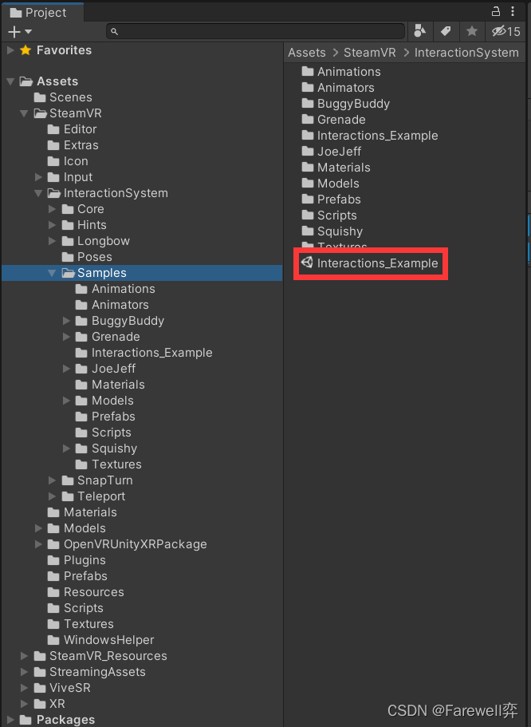The height and width of the screenshot is (727, 531).
Task: Select the ViveSR folder
Action: [62, 688]
